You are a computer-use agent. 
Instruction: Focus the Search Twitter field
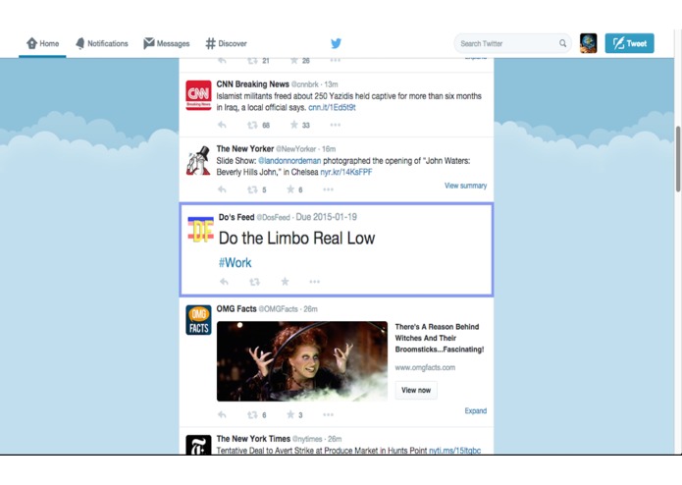[512, 43]
